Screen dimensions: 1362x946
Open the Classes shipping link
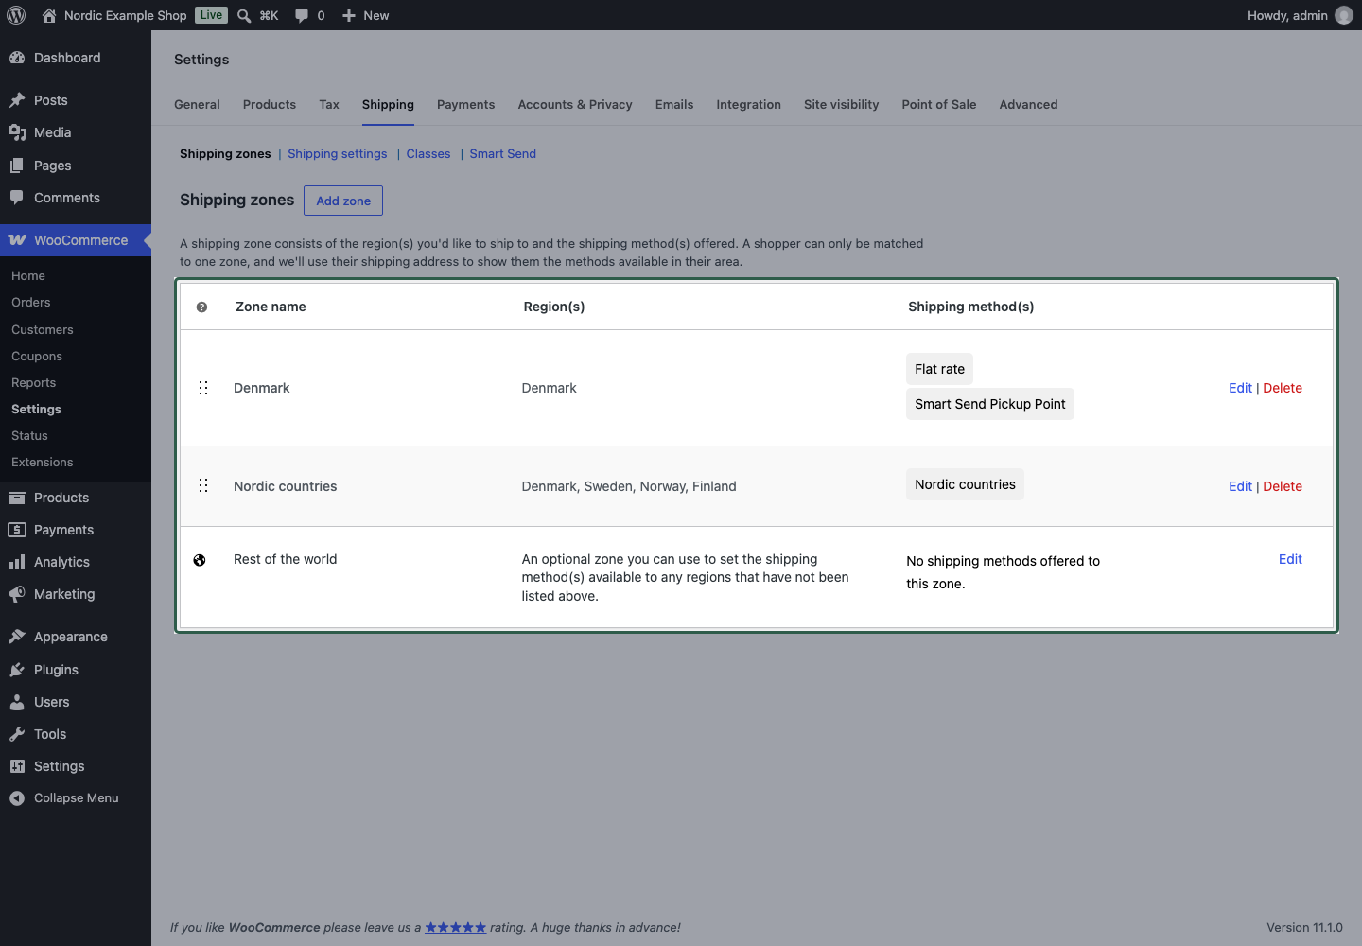click(428, 154)
